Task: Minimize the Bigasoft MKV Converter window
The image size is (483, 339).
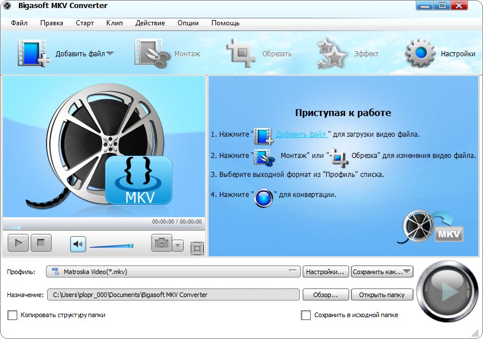Action: [x=425, y=5]
